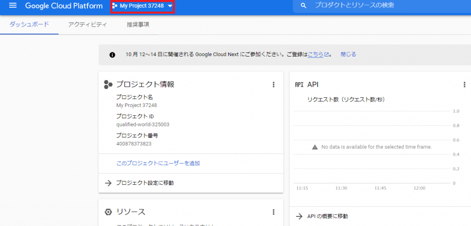Click the 11:45 time axis label

click(x=380, y=188)
